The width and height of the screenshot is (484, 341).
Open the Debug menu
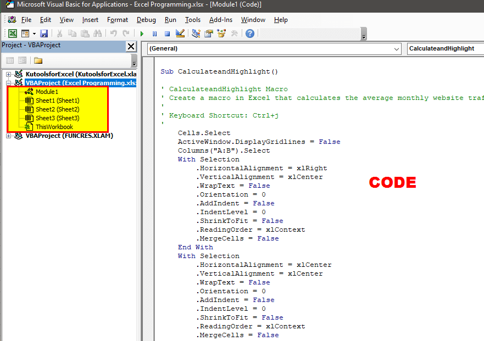[146, 20]
